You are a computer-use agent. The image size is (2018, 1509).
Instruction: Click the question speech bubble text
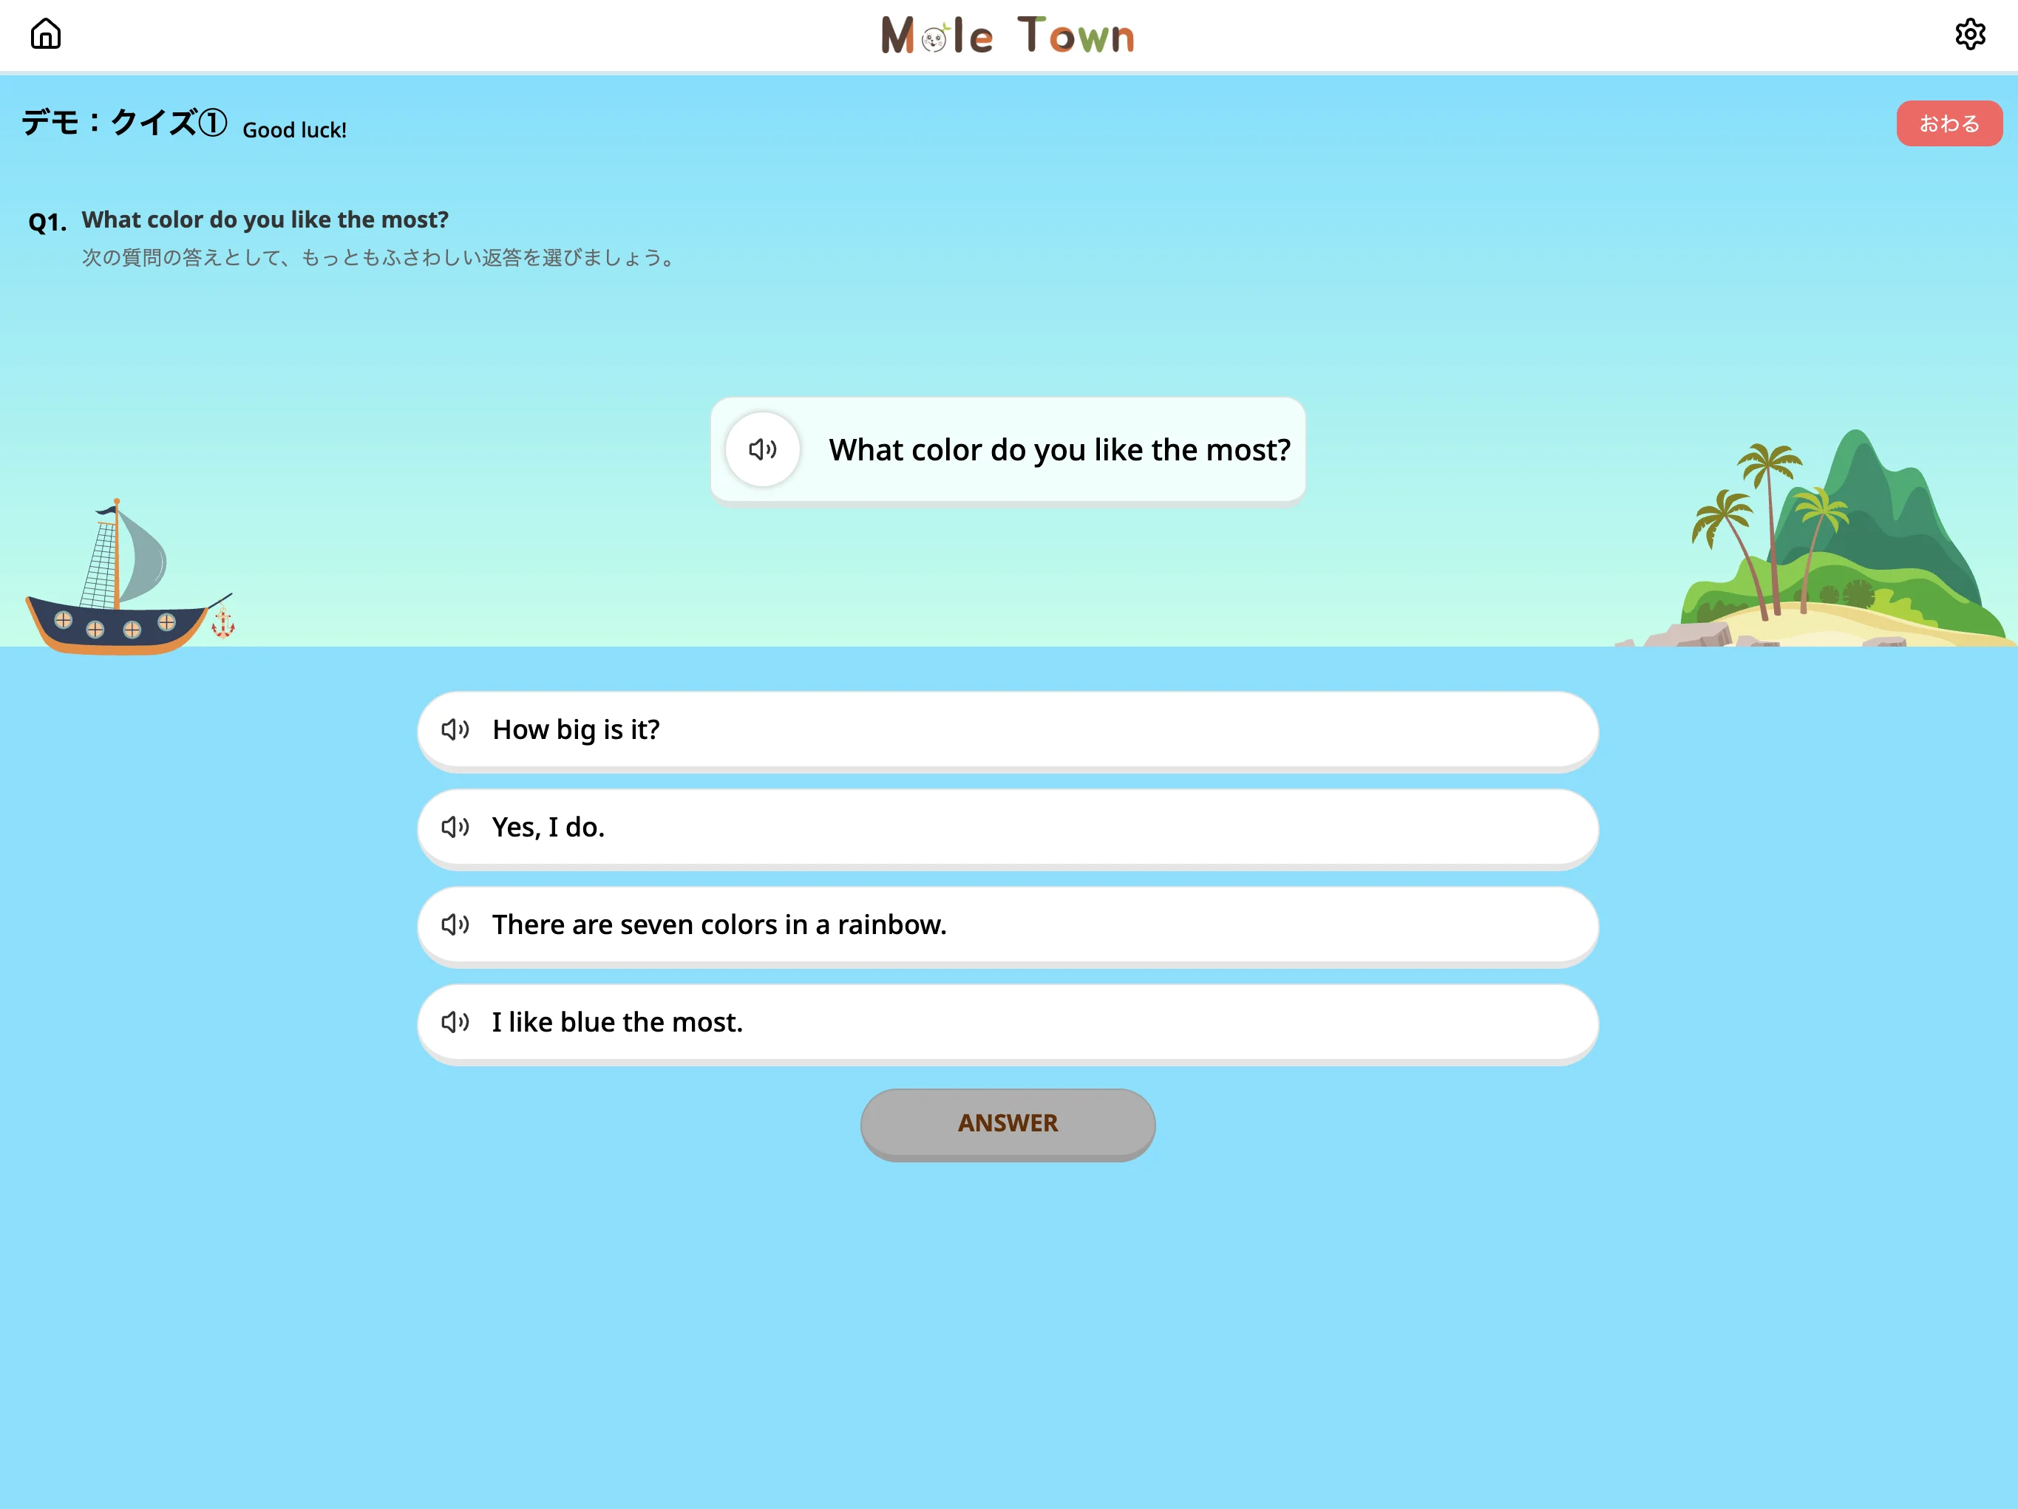(x=1059, y=451)
